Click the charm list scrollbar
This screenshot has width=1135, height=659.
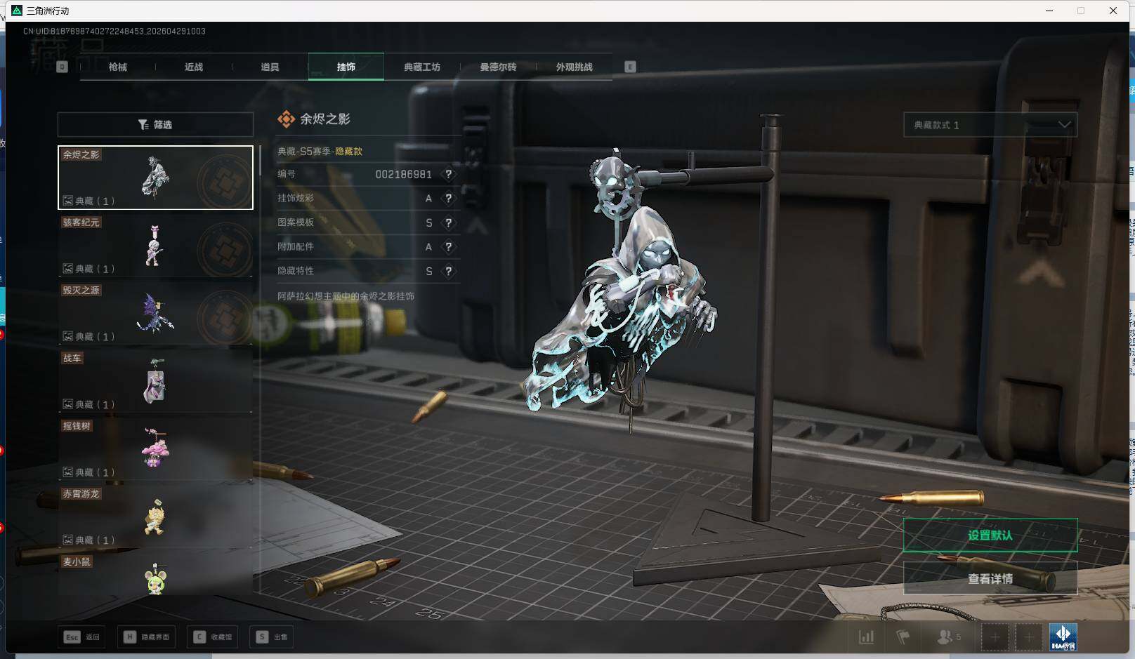(x=260, y=161)
